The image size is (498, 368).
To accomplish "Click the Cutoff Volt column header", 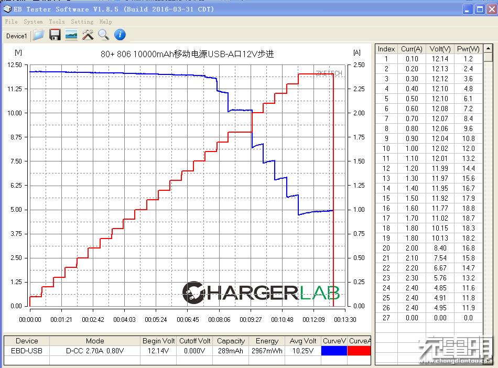I will pos(194,341).
